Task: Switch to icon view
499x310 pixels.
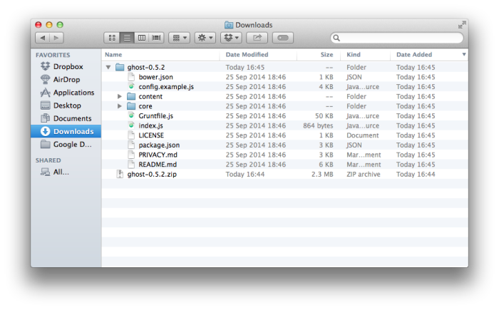Action: (112, 38)
